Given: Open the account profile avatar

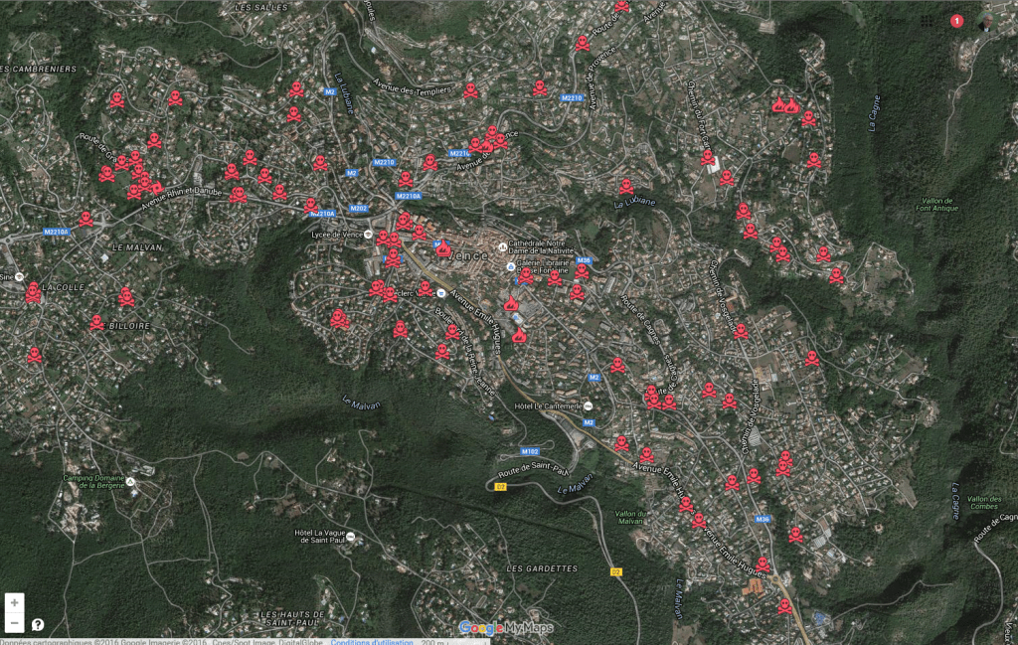Looking at the screenshot, I should coord(985,21).
